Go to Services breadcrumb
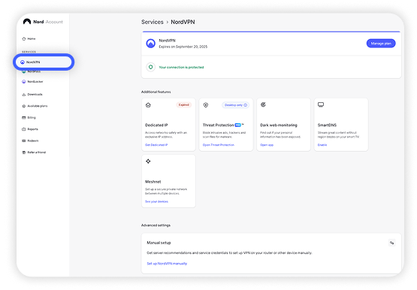 (153, 22)
